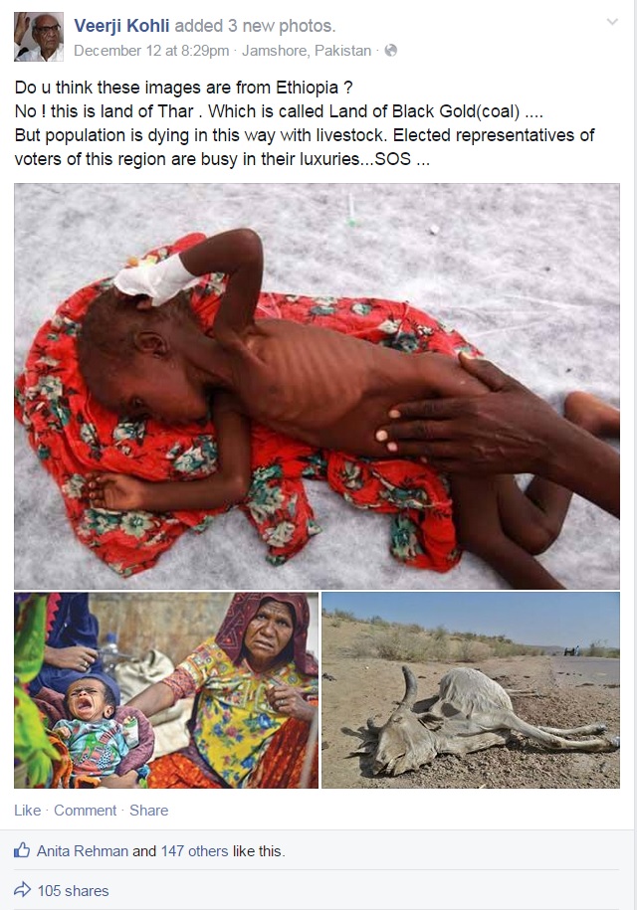
Task: Click the post text about Thar
Action: pyautogui.click(x=305, y=123)
